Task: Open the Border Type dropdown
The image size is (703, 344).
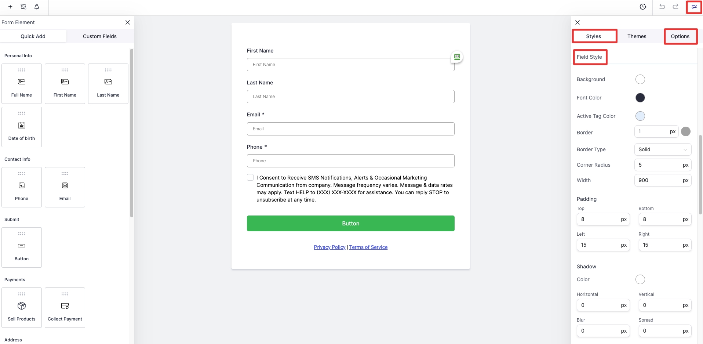Action: [663, 149]
